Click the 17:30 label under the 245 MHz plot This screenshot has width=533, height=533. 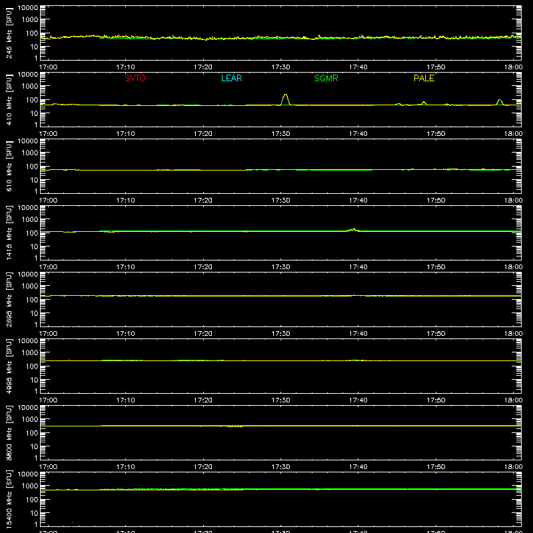[x=280, y=67]
